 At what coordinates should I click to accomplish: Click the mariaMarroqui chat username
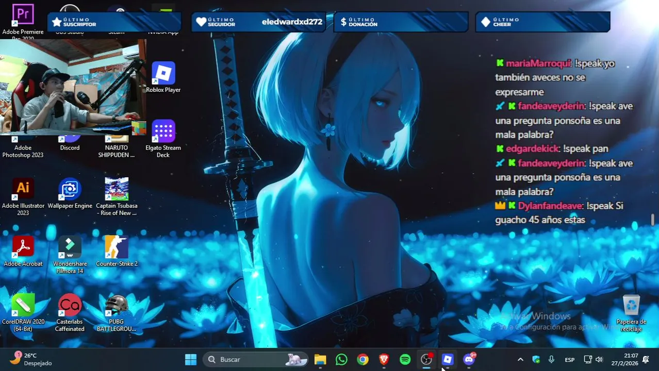(538, 63)
